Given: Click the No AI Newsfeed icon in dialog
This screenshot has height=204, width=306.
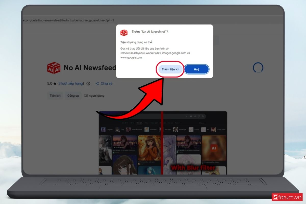Looking at the screenshot, I should coord(124,32).
